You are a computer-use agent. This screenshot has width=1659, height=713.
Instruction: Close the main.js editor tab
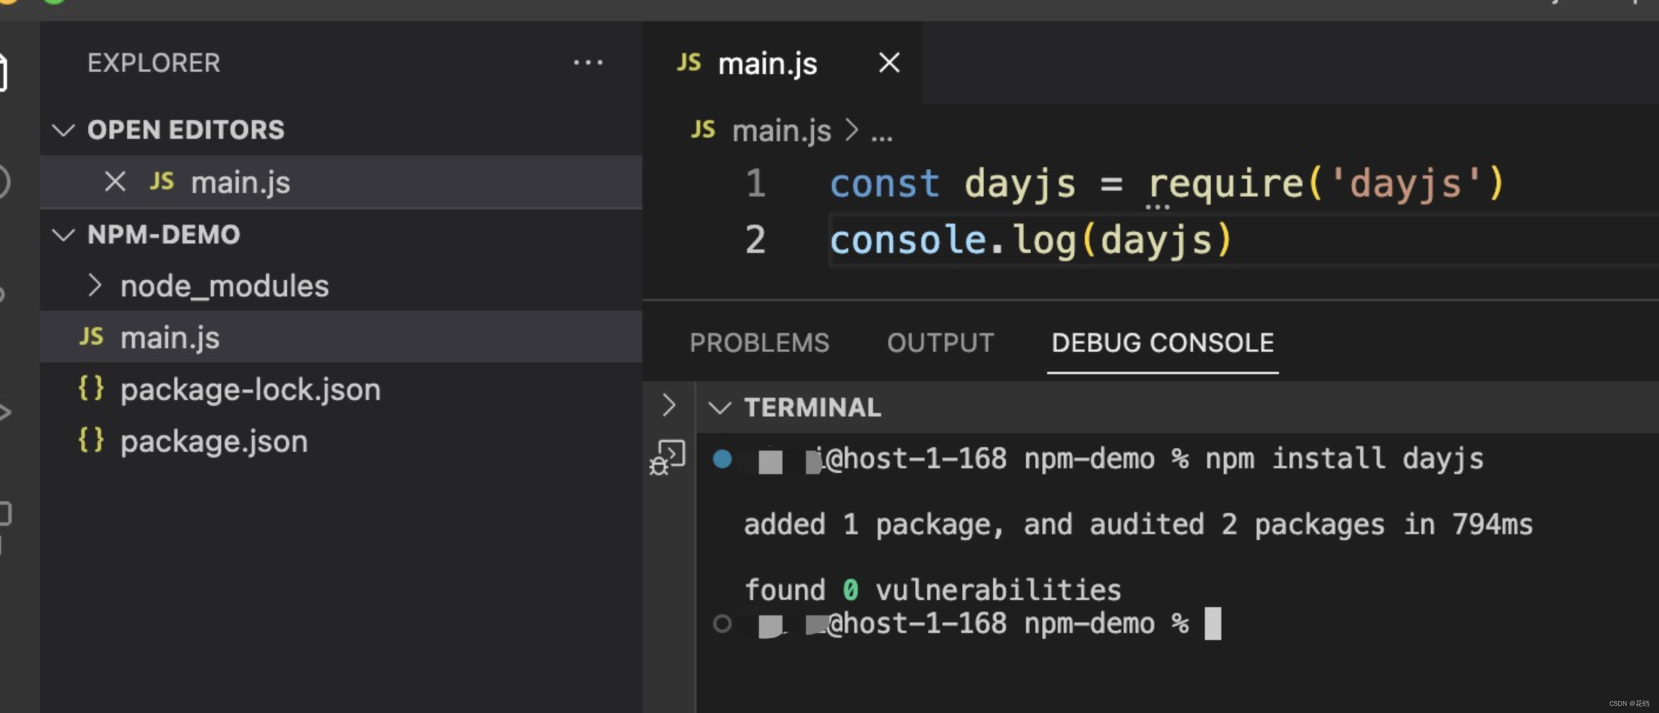[x=890, y=63]
